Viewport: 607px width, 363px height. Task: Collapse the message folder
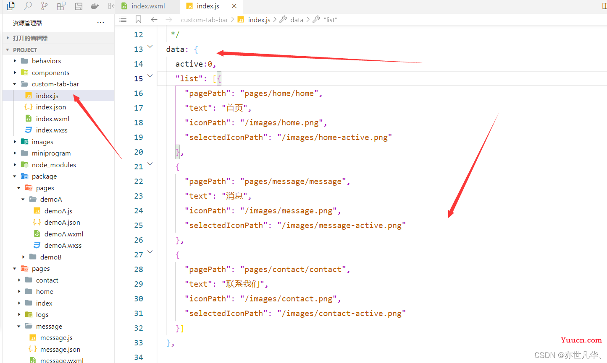click(x=58, y=326)
